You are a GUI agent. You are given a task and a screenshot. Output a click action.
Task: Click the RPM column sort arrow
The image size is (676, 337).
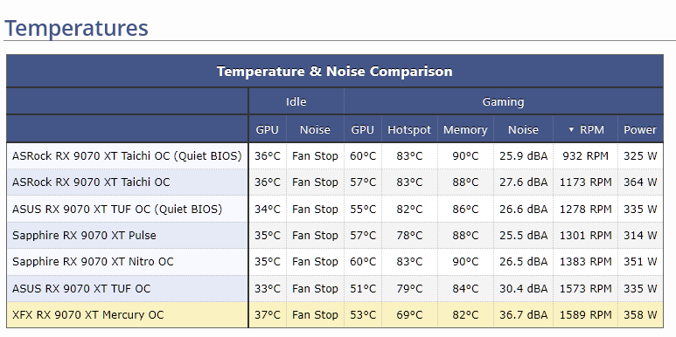(x=571, y=129)
